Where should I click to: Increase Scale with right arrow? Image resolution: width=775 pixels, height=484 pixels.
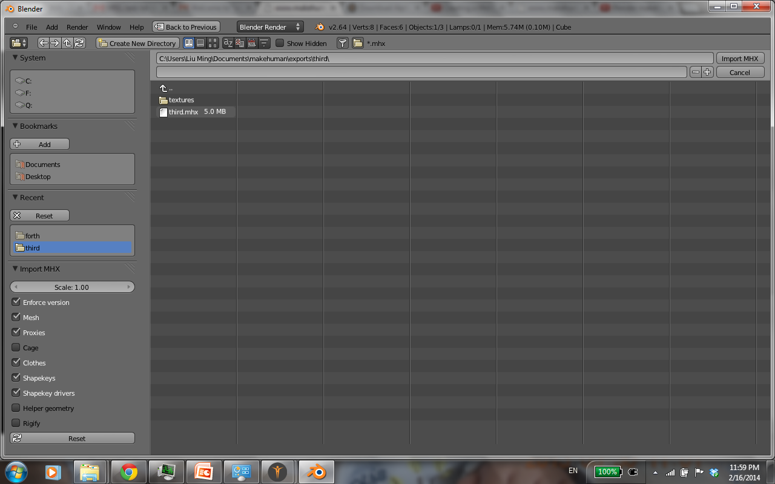[x=128, y=287]
